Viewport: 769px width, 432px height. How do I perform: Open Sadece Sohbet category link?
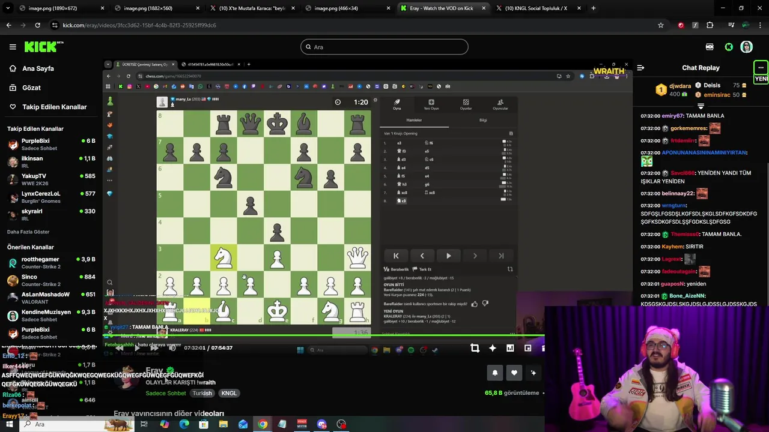[x=166, y=393]
